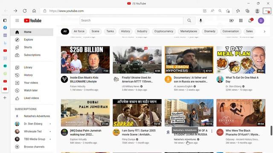This screenshot has height=153, width=273.
Task: Click the browser forward arrow
Action: (15, 11)
